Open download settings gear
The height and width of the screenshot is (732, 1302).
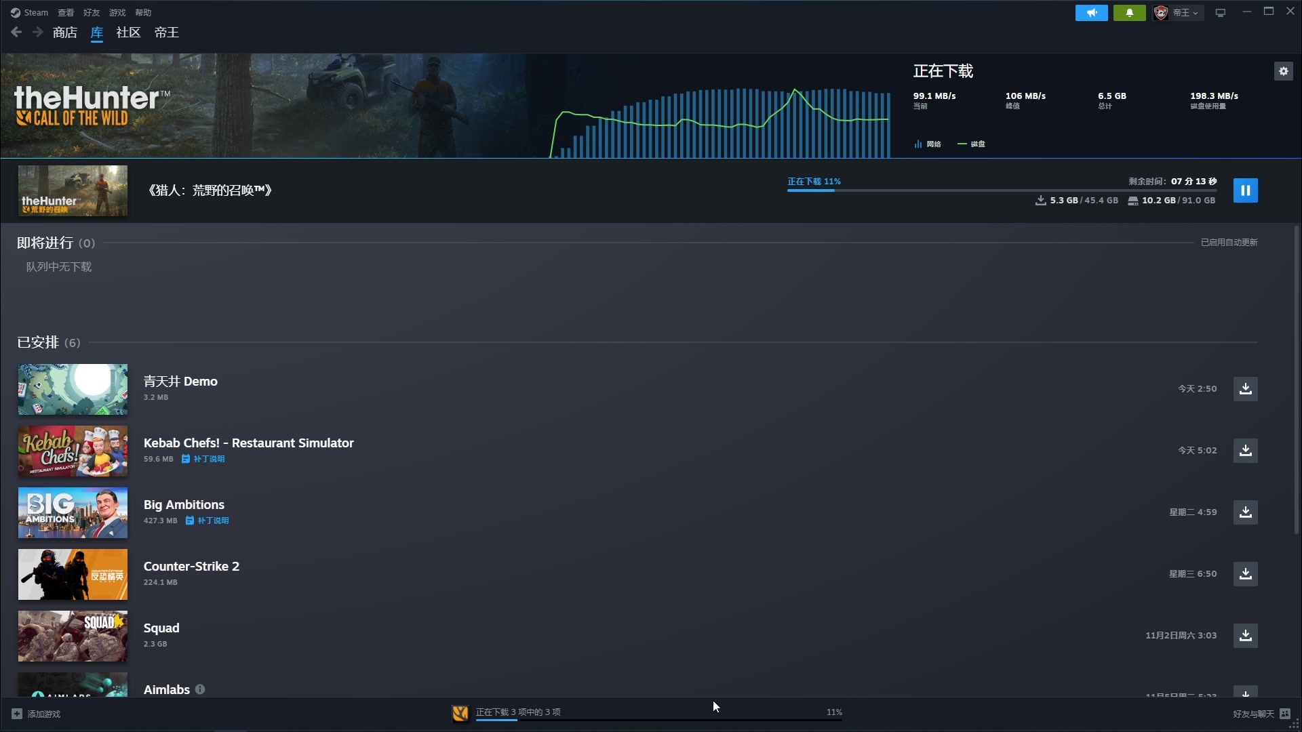pyautogui.click(x=1283, y=71)
